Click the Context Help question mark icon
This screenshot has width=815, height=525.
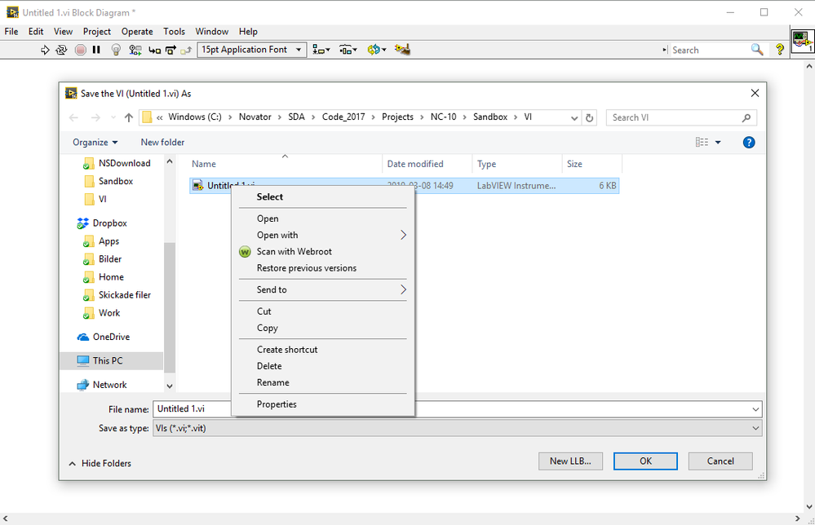coord(780,50)
